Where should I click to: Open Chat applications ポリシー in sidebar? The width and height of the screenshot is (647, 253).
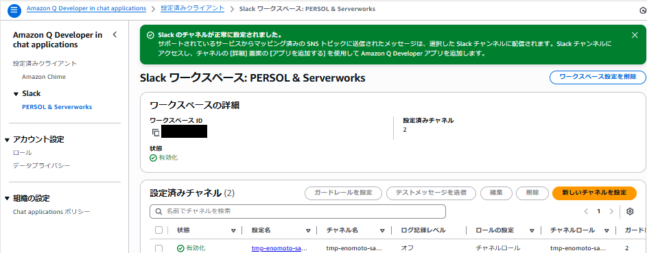tap(51, 212)
